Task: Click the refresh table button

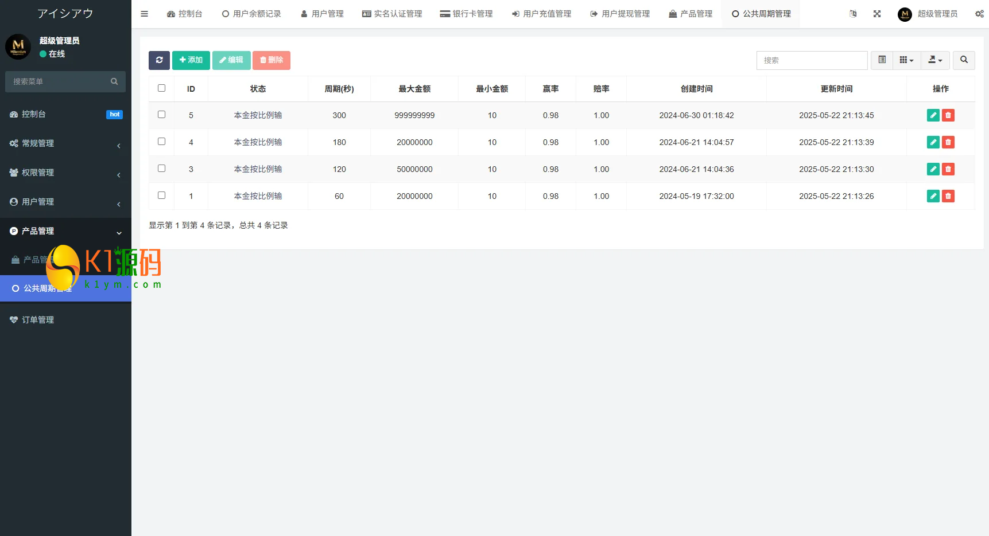Action: [159, 60]
